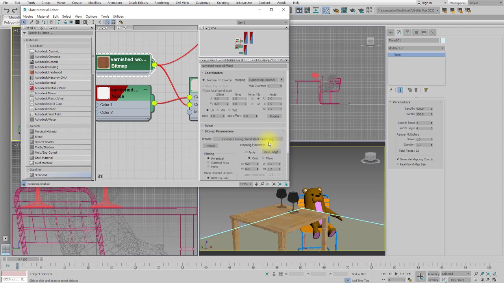504x283 pixels.
Task: Click Configure Modifier Sets icon
Action: coord(425,90)
